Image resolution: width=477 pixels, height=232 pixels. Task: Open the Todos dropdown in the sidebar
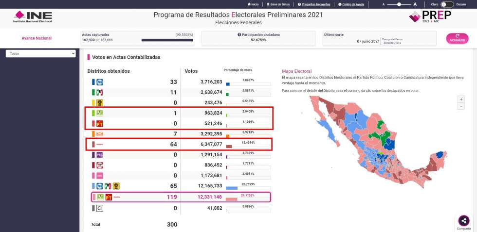41,53
